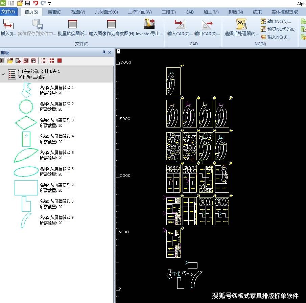306x303 pixels.
Task: Toggle the four-square tile view in 排版 panel
Action: tap(52, 61)
